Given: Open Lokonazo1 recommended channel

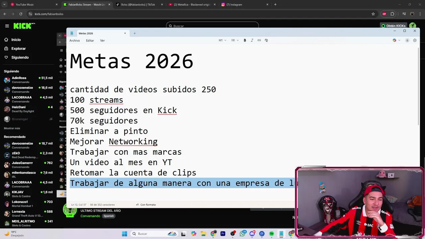Looking at the screenshot, I should (28, 203).
